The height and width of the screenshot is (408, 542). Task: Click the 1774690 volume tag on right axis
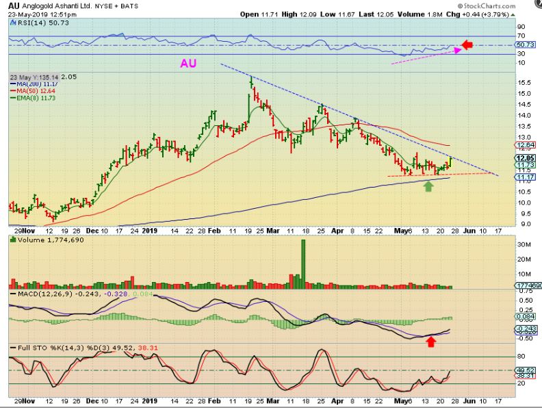pyautogui.click(x=528, y=285)
